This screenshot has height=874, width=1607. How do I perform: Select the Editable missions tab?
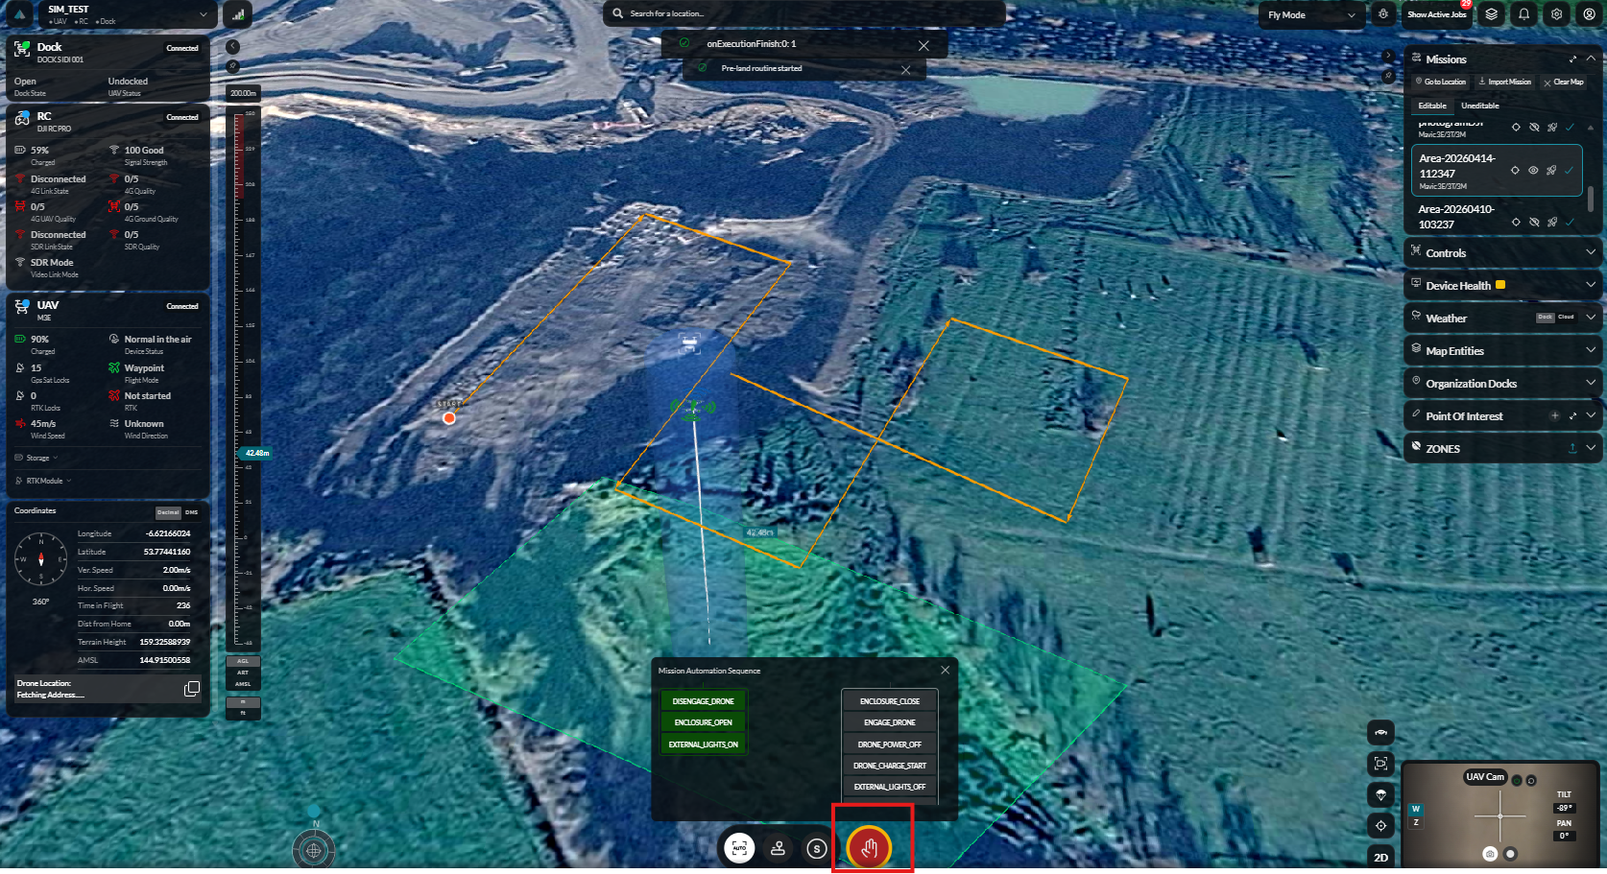(x=1432, y=106)
